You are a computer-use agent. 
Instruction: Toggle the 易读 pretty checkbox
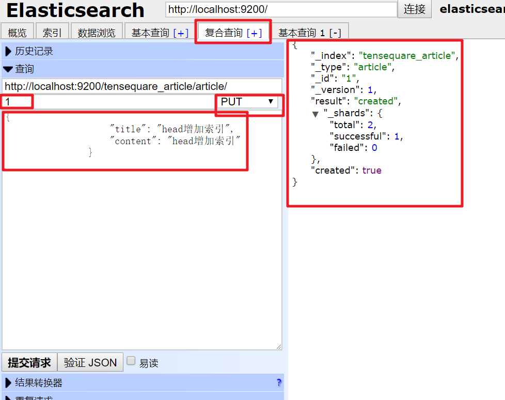point(131,361)
